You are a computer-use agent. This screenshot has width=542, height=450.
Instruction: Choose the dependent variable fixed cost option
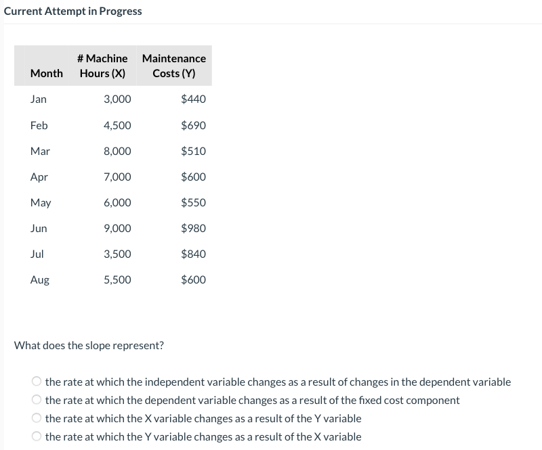[37, 400]
